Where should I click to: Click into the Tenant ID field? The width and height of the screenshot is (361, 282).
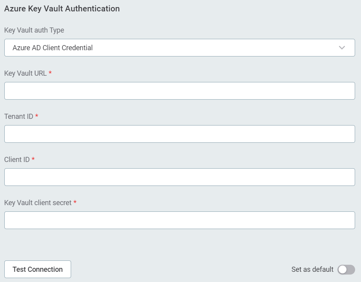click(180, 134)
